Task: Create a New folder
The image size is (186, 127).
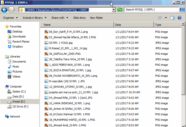Action: pos(96,18)
